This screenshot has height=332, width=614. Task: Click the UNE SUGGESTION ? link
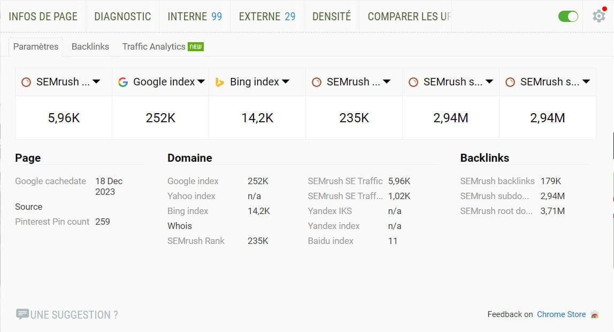click(74, 315)
